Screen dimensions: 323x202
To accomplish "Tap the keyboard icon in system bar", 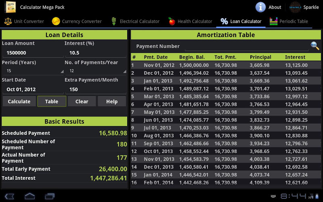I will tap(273, 196).
